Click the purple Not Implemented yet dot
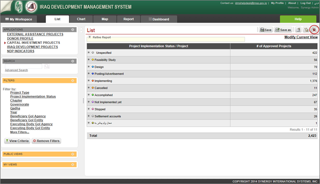320x184 pixels. [x=93, y=102]
